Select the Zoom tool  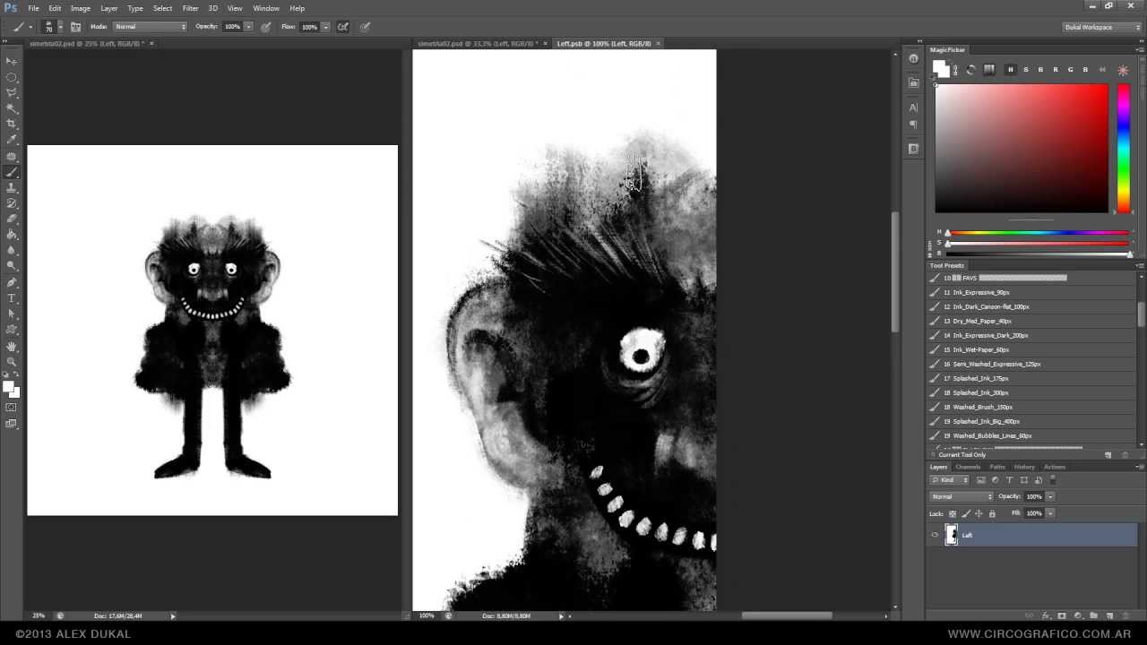coord(12,361)
